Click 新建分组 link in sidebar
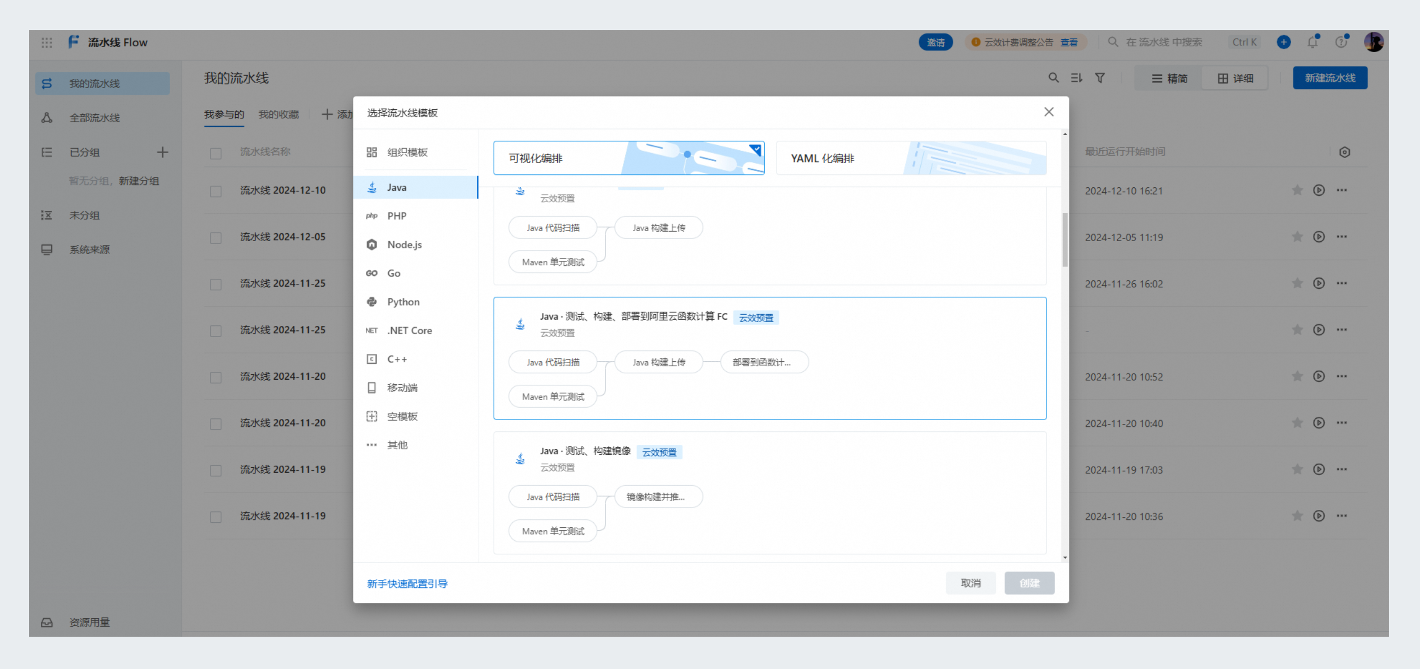The image size is (1420, 669). pos(139,181)
